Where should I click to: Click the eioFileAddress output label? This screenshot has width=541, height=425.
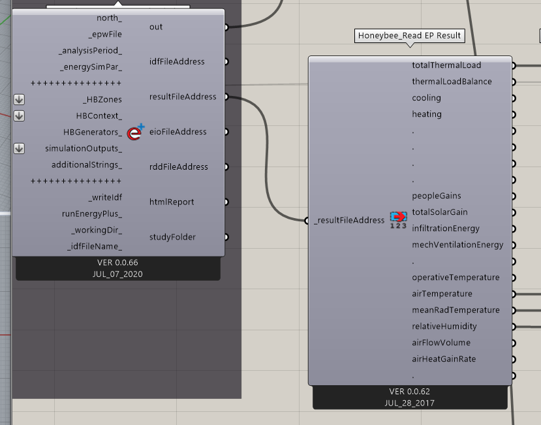coord(178,132)
